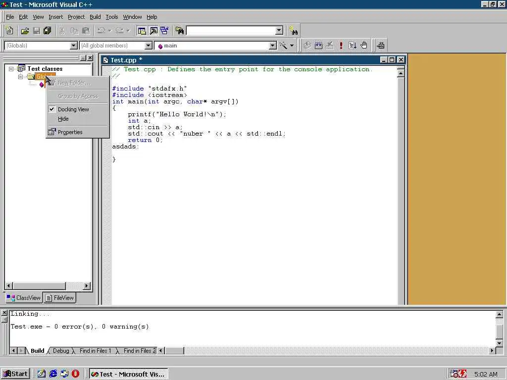Open the main members dropdown arrow
The image size is (507, 380).
pyautogui.click(x=273, y=46)
